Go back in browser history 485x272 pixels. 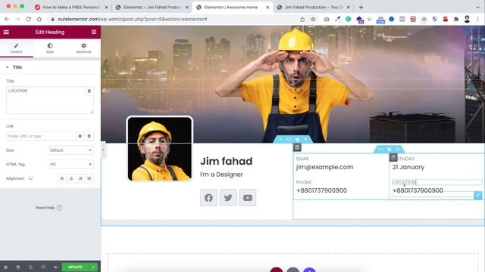click(7, 19)
